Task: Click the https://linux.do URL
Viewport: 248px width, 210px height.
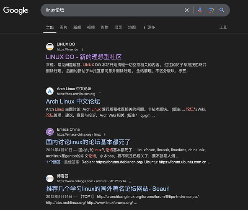Action: click(x=67, y=50)
